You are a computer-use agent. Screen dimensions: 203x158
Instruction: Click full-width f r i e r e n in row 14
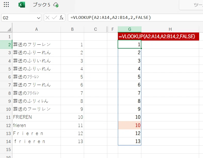37,141
